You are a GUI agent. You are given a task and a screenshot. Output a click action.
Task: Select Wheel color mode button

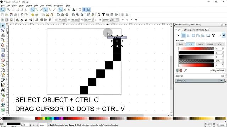pos(210,44)
